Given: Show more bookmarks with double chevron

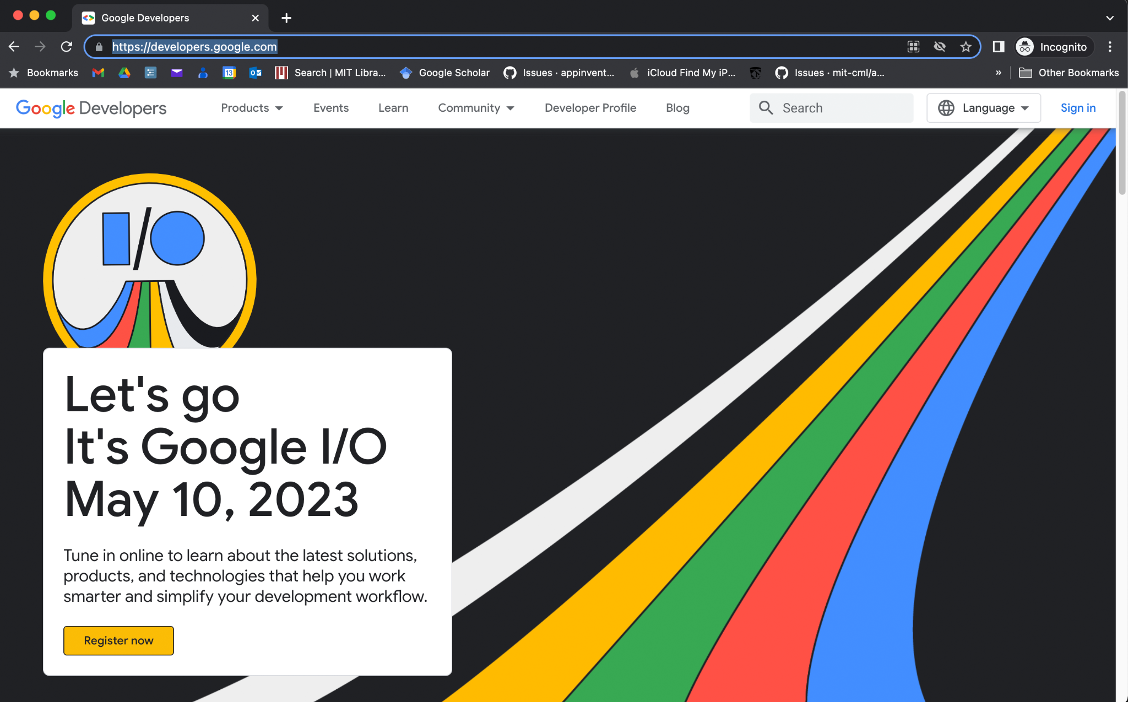Looking at the screenshot, I should point(998,73).
